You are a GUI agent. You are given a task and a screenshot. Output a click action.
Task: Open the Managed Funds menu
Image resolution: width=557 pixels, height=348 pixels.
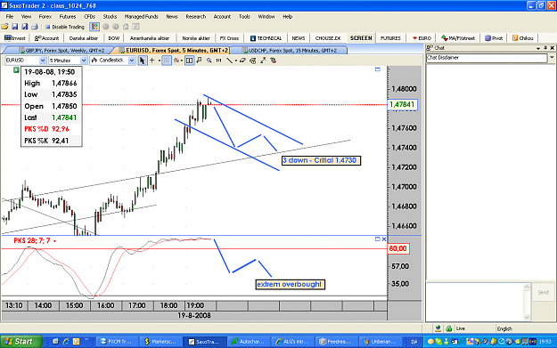pyautogui.click(x=141, y=17)
